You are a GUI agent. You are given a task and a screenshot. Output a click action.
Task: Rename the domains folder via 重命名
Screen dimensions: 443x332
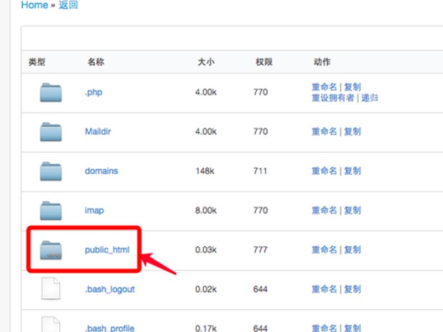(x=324, y=171)
